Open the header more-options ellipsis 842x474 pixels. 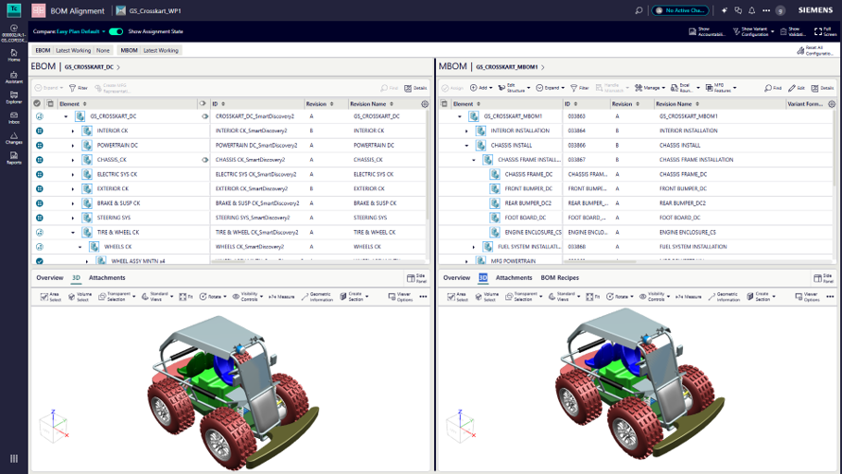(x=766, y=10)
